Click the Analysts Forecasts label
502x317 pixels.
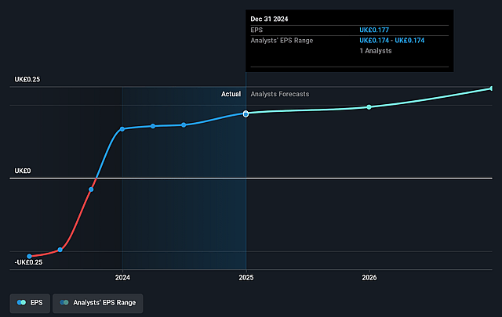click(280, 94)
